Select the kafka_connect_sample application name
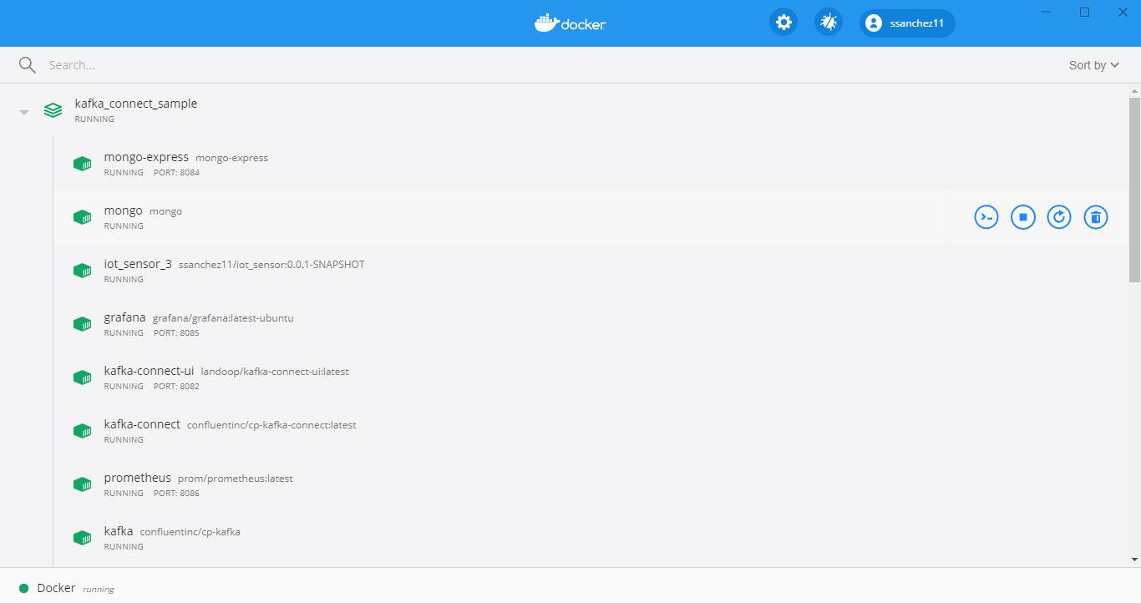The image size is (1141, 603). point(136,104)
